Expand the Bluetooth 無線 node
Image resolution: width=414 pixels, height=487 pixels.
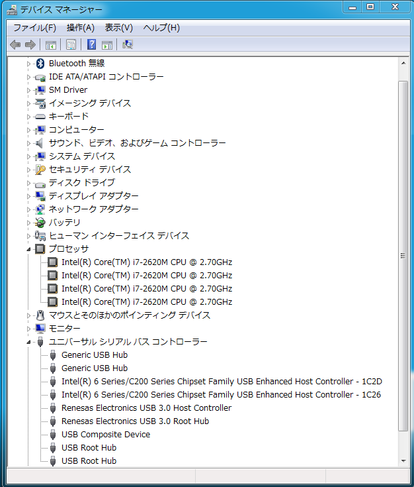[x=28, y=64]
